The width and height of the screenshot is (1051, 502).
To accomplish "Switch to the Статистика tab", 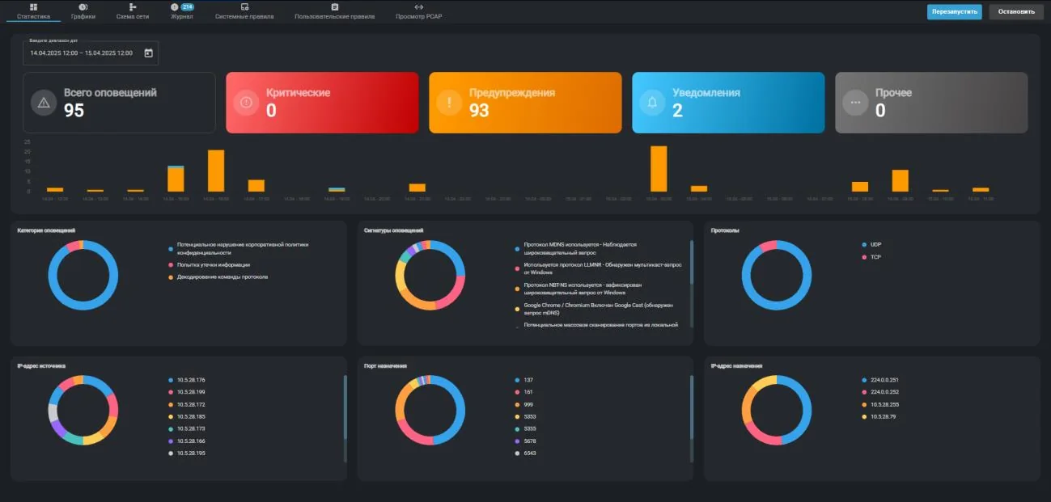I will (33, 11).
